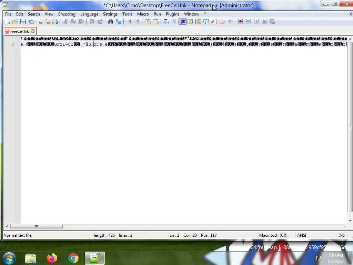Viewport: 353px width, 265px height.
Task: Click the Save All toolbar icon
Action: coord(31,22)
